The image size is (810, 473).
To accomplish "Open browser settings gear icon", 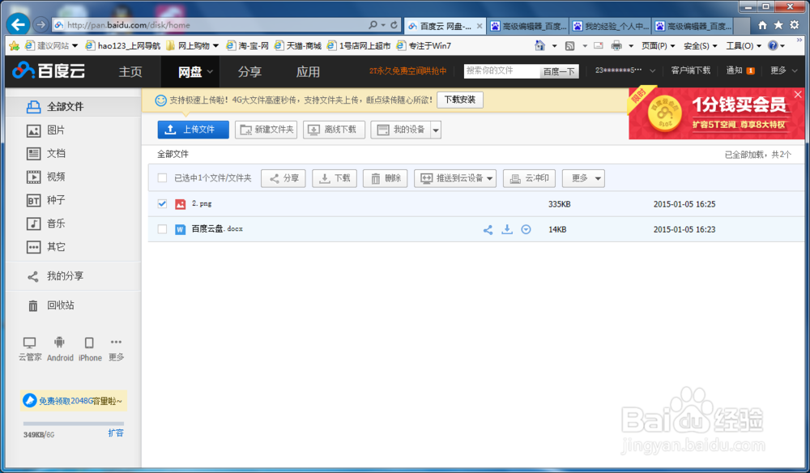I will point(795,25).
